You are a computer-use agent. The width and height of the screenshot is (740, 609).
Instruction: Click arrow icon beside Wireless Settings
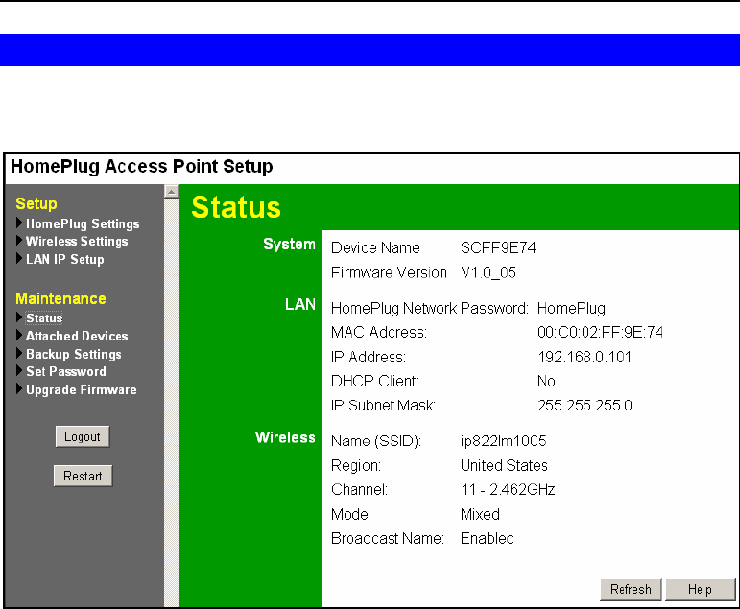pyautogui.click(x=19, y=241)
